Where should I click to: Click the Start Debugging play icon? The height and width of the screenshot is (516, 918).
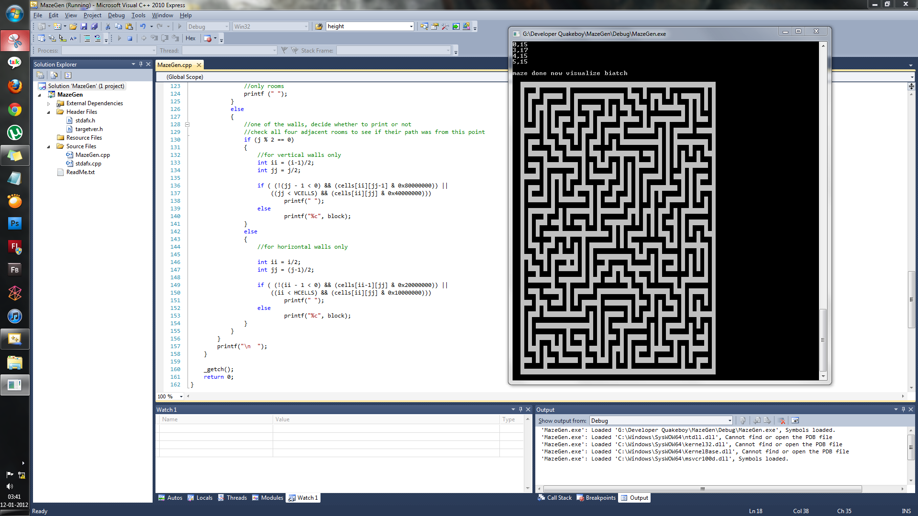click(180, 26)
